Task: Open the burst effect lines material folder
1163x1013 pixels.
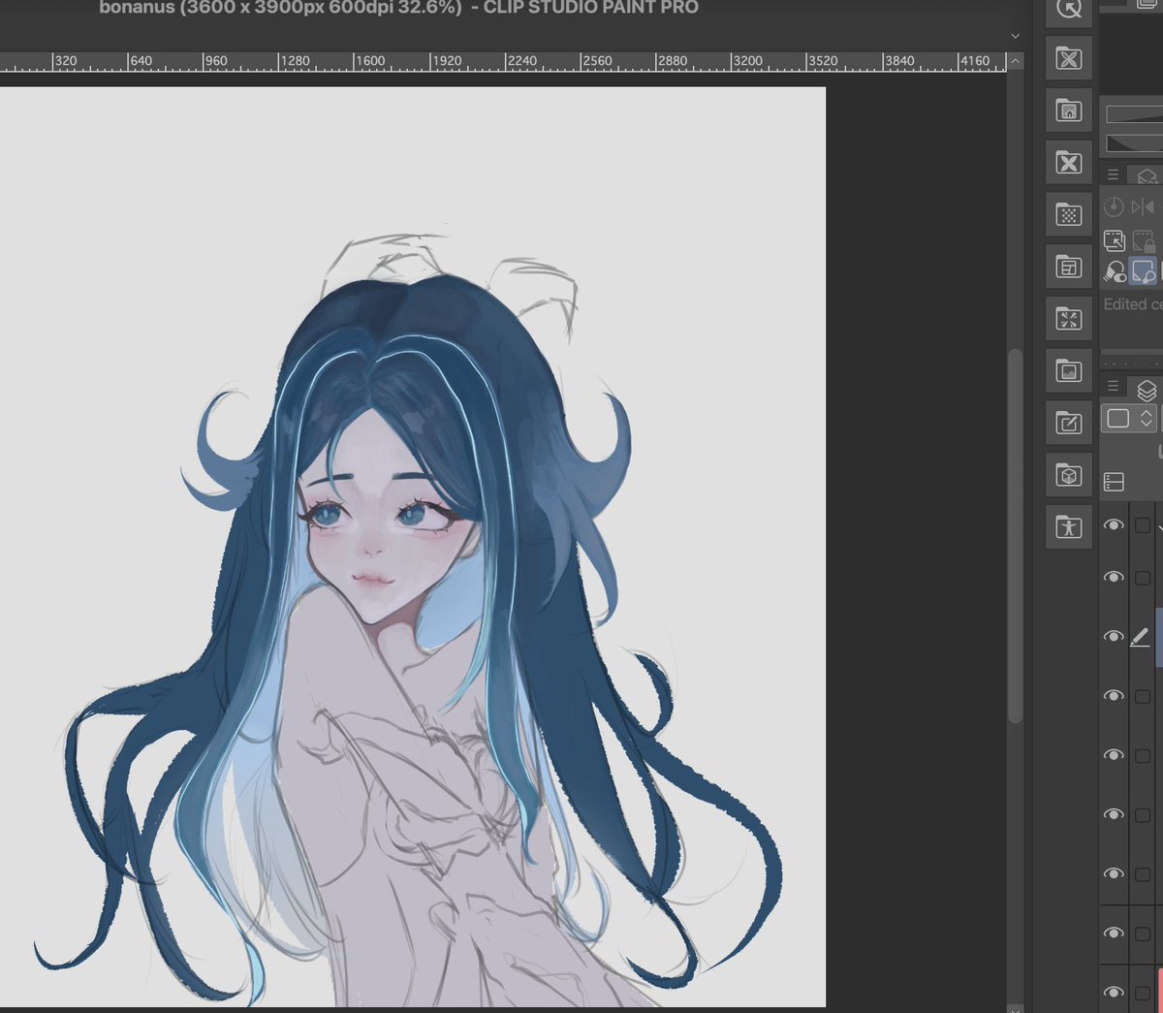Action: click(x=1069, y=319)
